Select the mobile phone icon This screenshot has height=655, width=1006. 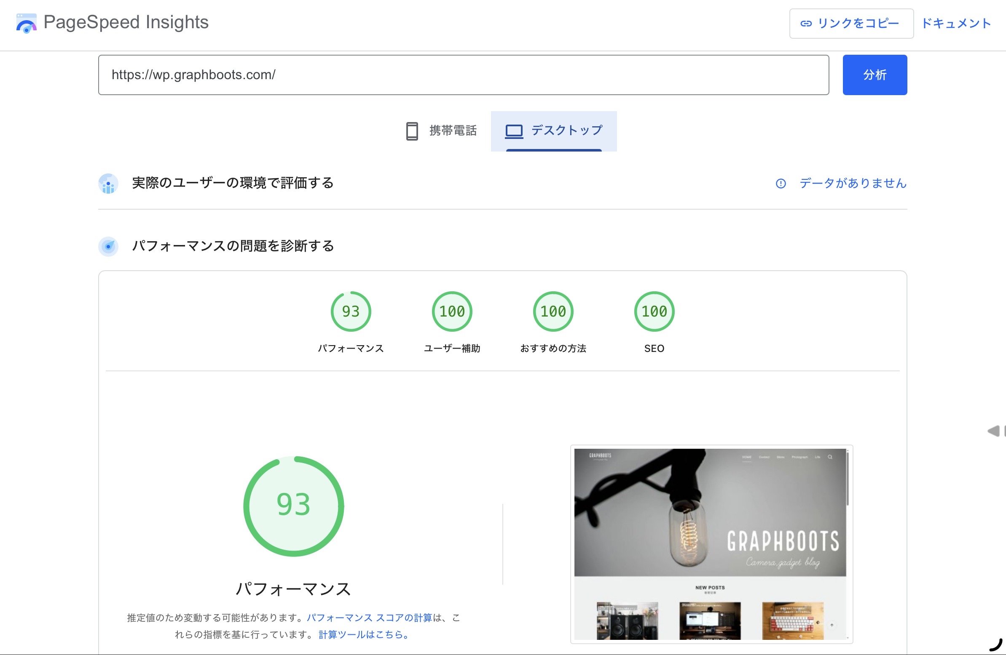pyautogui.click(x=412, y=131)
